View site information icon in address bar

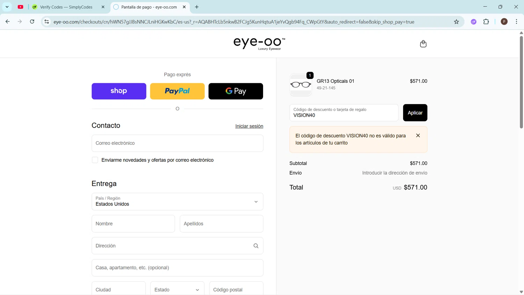[46, 22]
